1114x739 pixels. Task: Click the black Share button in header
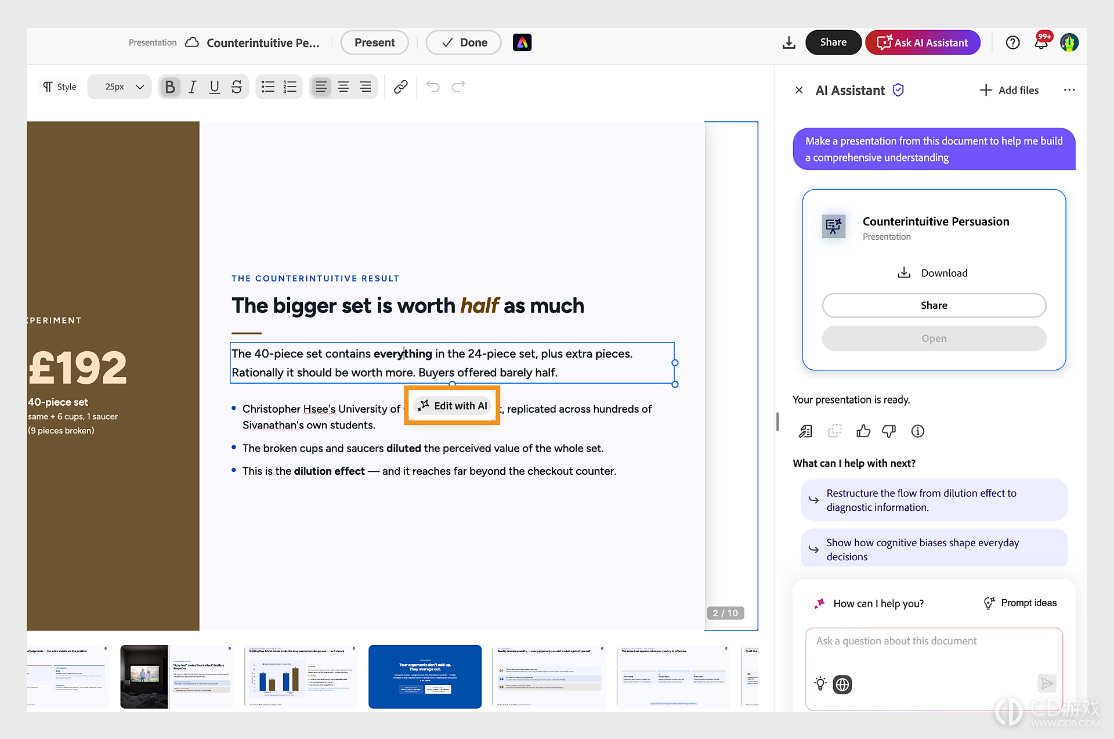[833, 42]
